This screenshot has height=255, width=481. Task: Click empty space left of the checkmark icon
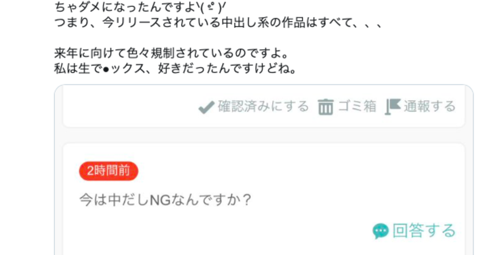point(129,107)
